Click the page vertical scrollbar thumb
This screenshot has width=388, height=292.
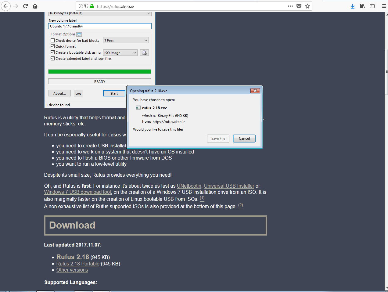pyautogui.click(x=386, y=72)
